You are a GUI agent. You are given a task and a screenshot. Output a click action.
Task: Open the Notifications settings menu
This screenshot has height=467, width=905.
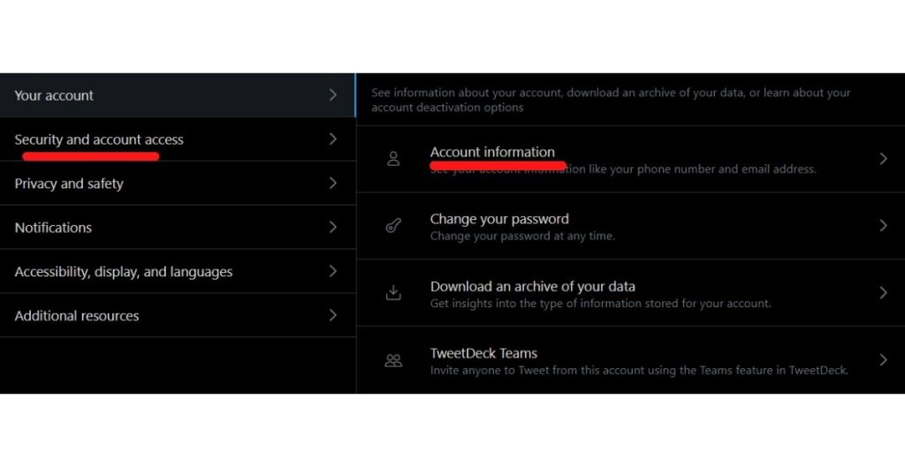(53, 228)
